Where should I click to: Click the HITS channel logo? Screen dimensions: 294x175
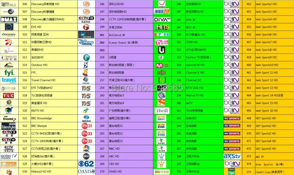pyautogui.click(x=162, y=27)
